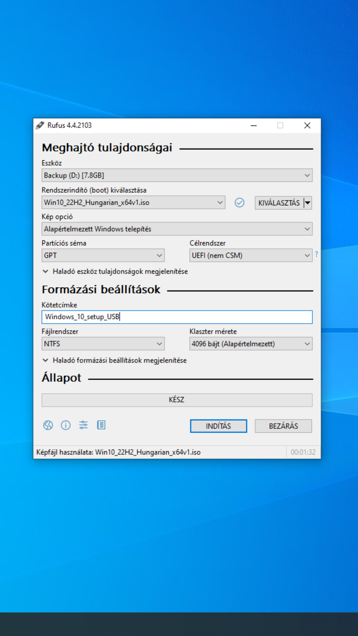Open the About info icon
358x636 pixels.
pos(66,425)
